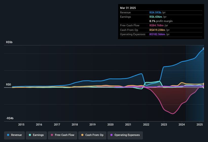Toggle the Operating Expenses series
Screen dimensions: 208x142
[x=125, y=135]
